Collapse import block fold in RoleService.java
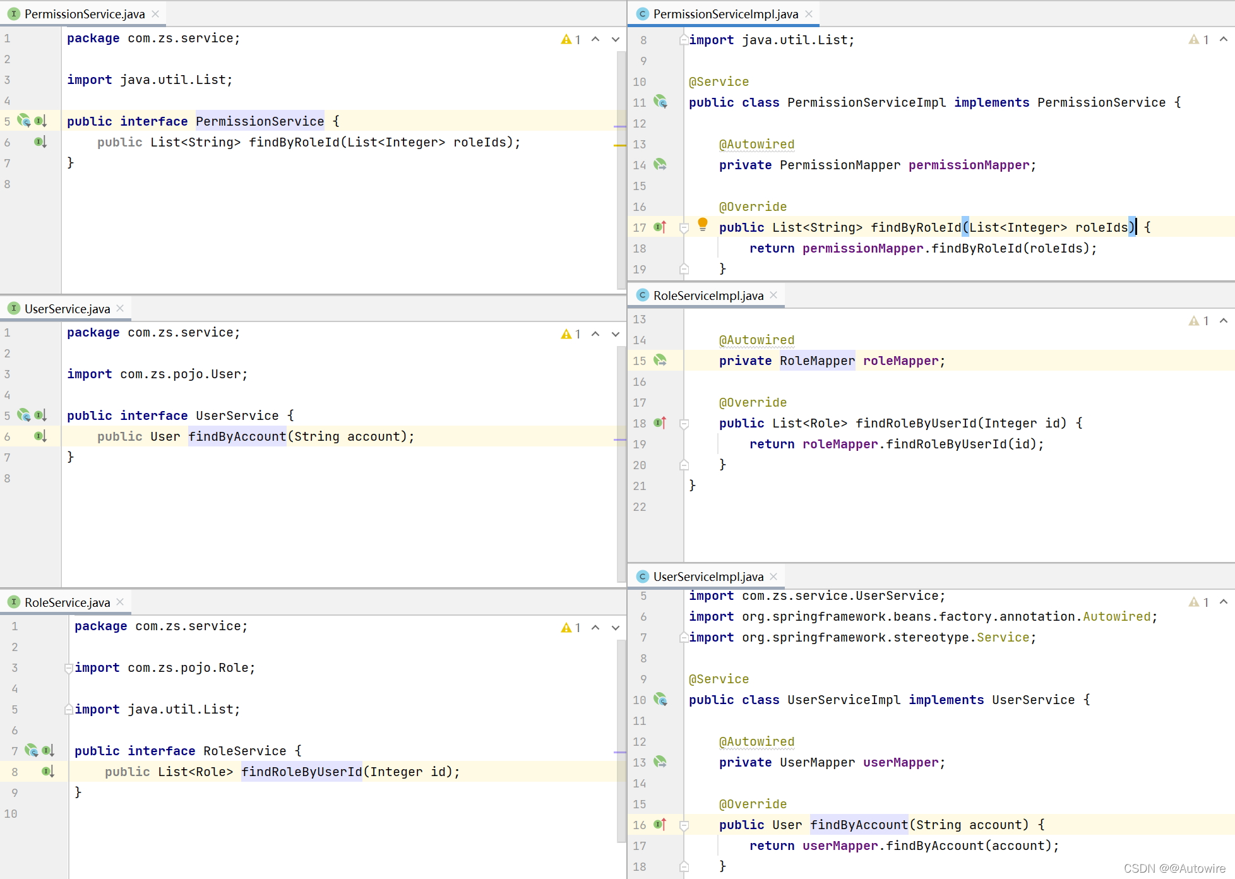Image resolution: width=1235 pixels, height=879 pixels. tap(68, 668)
